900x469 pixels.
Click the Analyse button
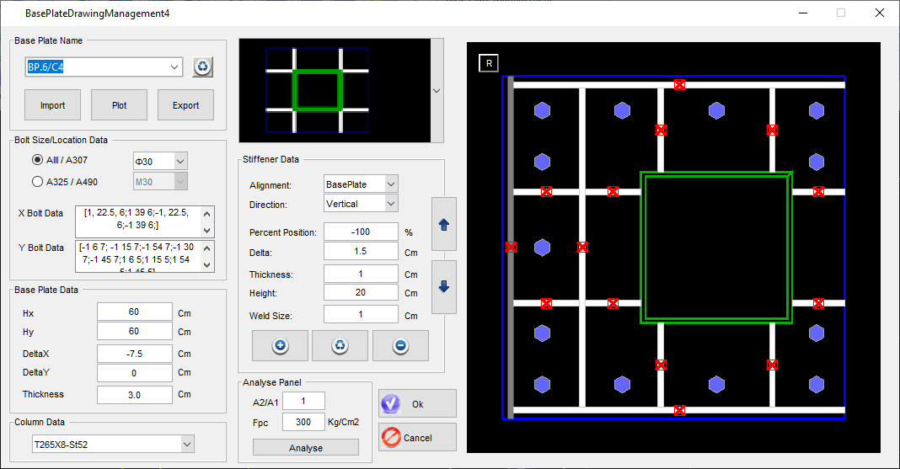pyautogui.click(x=305, y=448)
